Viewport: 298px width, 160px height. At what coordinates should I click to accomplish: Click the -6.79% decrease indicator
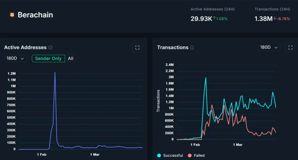pos(282,19)
